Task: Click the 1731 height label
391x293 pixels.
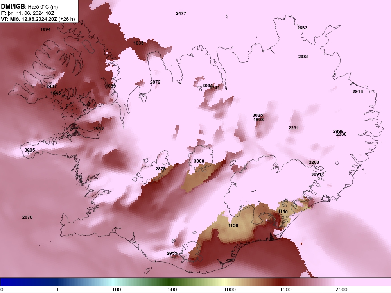Action: click(215, 88)
